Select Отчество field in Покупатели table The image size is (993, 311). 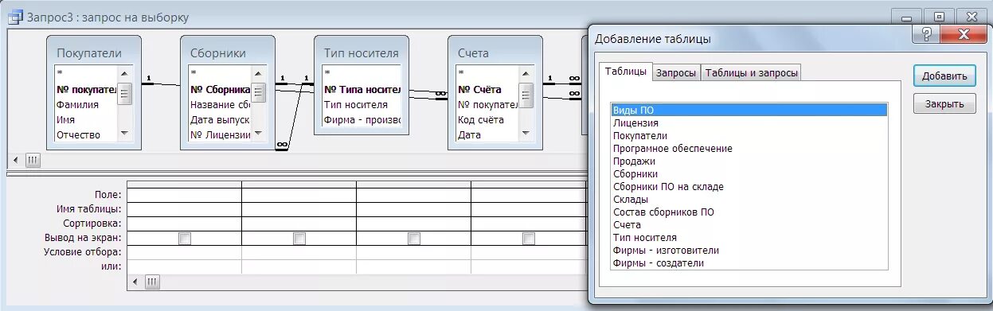pyautogui.click(x=86, y=134)
